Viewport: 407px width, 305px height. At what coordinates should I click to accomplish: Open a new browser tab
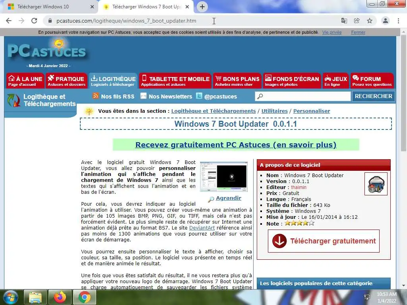(202, 7)
